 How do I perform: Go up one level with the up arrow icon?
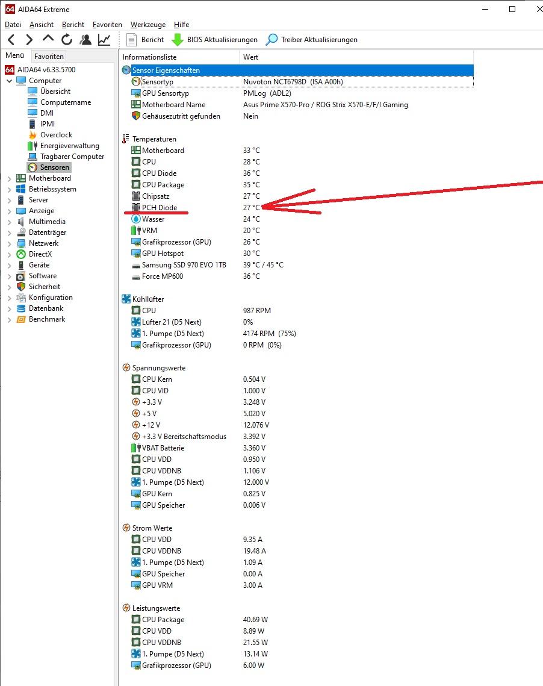pos(48,39)
